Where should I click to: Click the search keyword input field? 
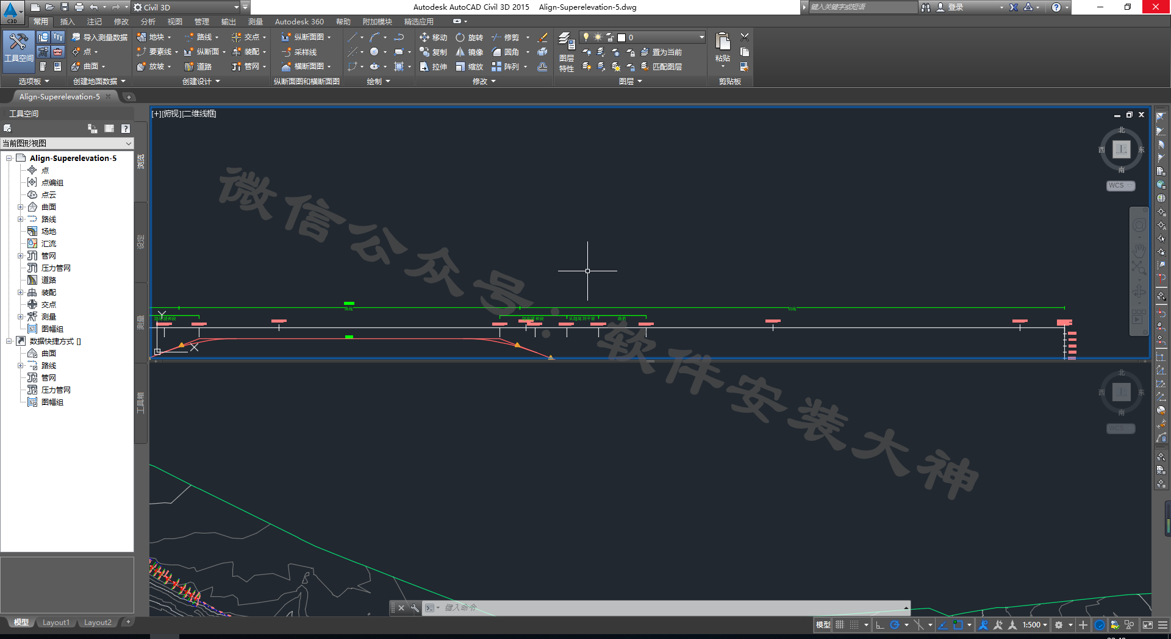[862, 7]
